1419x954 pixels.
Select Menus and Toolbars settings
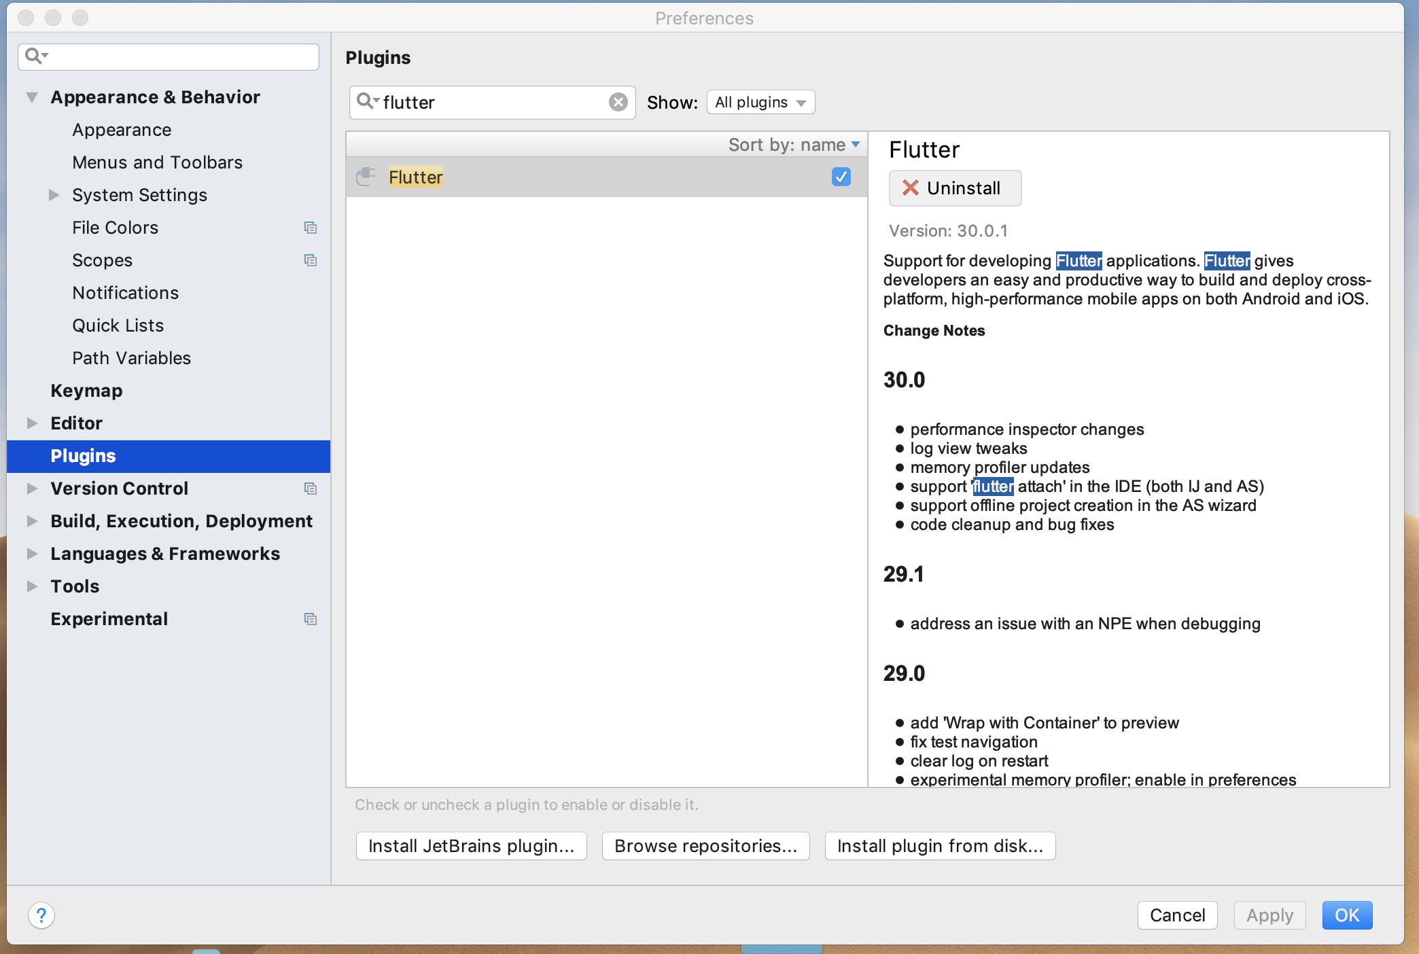pos(157,162)
